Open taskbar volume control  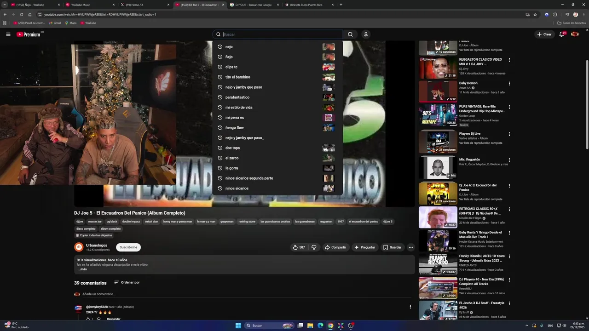(x=565, y=325)
